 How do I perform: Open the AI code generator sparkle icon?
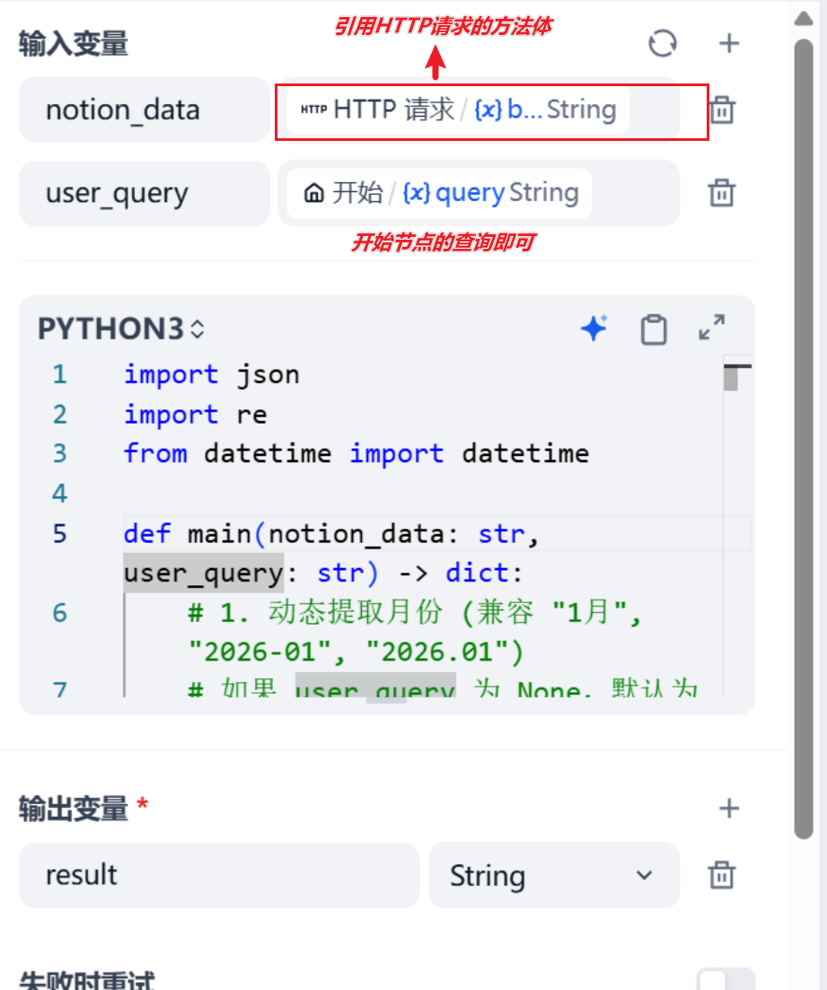[x=594, y=329]
